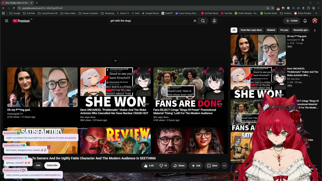Save the video to a playlist
This screenshot has height=181, width=322.
[212, 166]
